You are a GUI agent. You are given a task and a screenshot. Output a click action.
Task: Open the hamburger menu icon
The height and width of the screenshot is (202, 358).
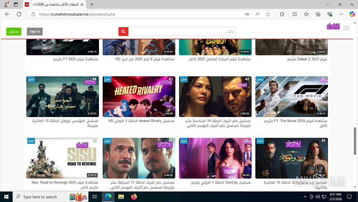tap(346, 28)
